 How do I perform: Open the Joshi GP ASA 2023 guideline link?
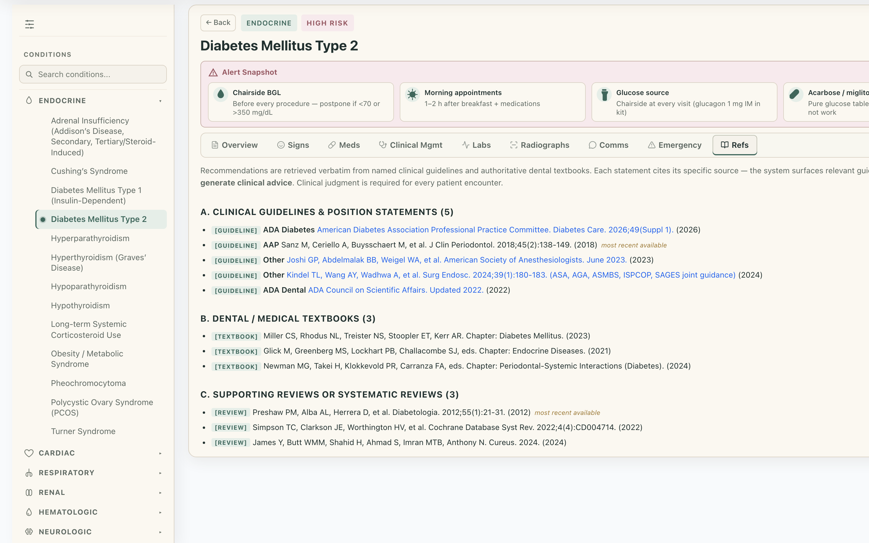point(457,260)
